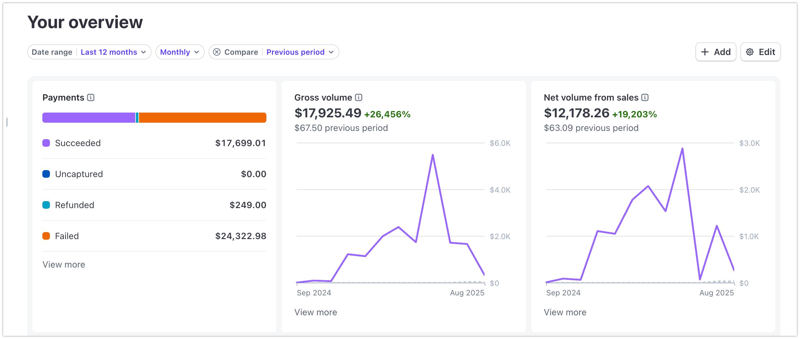Click the orange Failed legend swatch
Image resolution: width=800 pixels, height=339 pixels.
46,236
